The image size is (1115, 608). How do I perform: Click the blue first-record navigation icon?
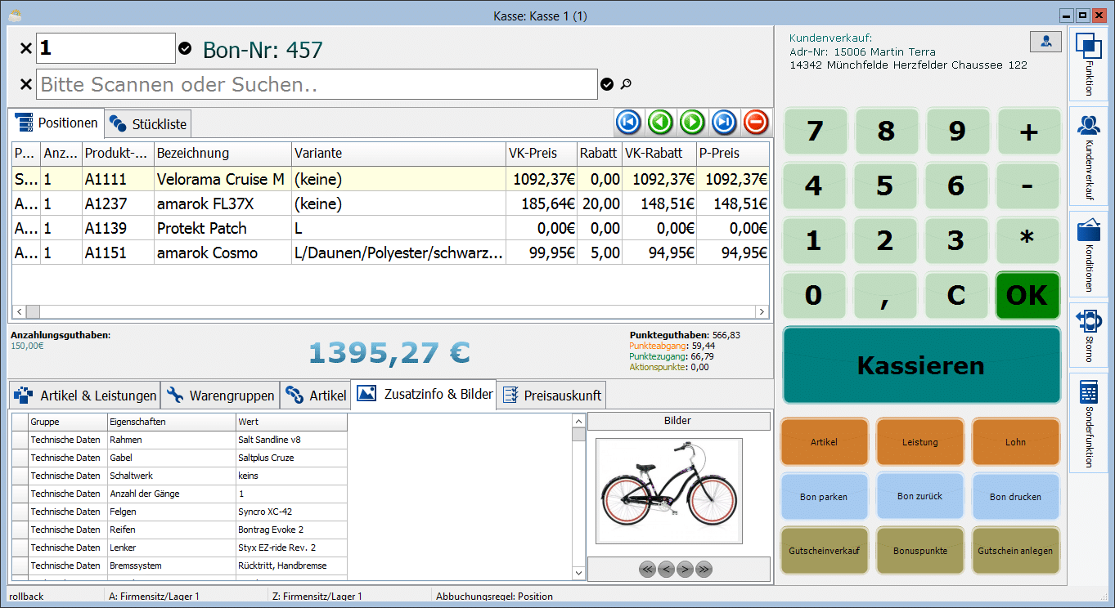click(628, 123)
